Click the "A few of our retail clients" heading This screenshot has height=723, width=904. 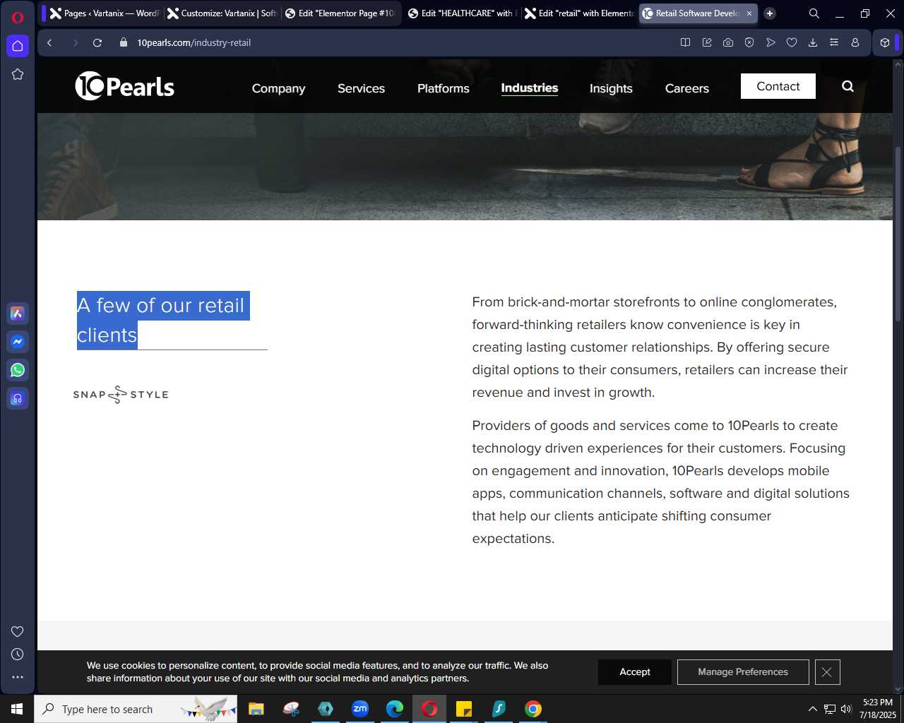(x=163, y=320)
